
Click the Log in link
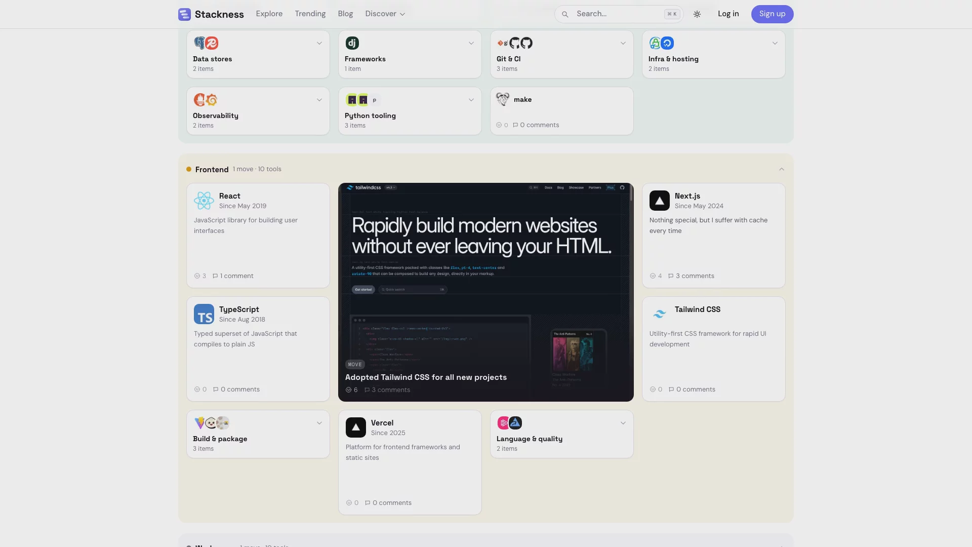tap(728, 14)
